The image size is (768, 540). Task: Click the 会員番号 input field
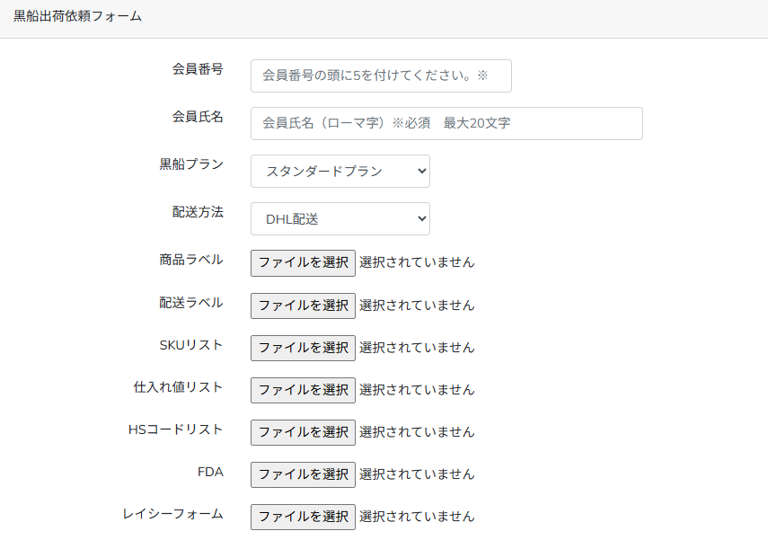381,76
